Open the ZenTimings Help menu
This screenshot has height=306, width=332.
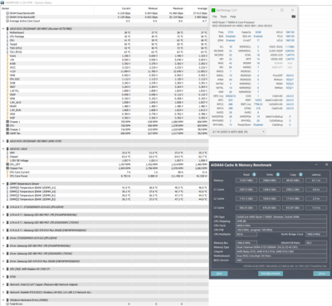[x=233, y=17]
